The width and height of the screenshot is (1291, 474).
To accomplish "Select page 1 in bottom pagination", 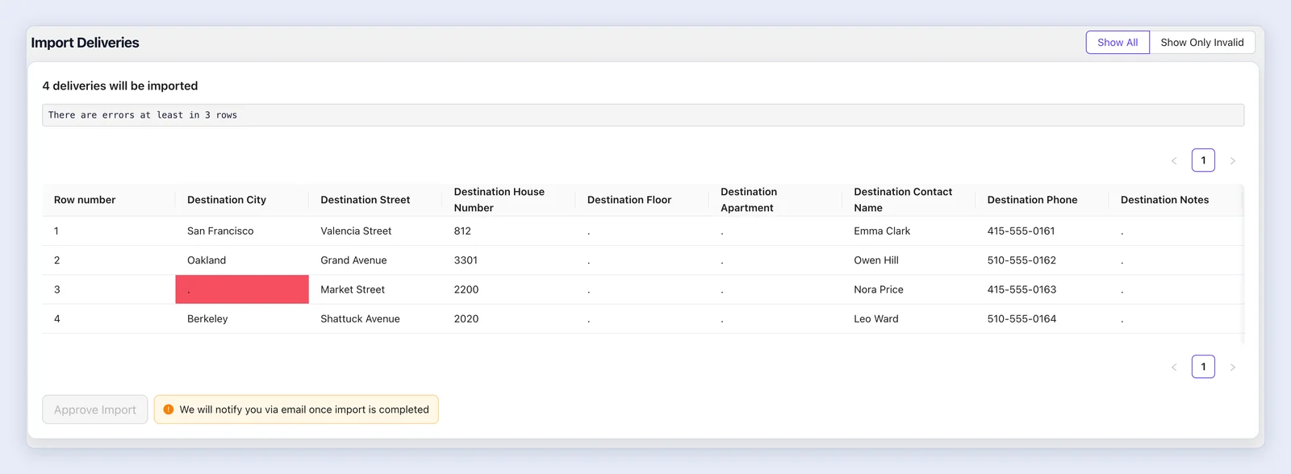I will coord(1203,367).
